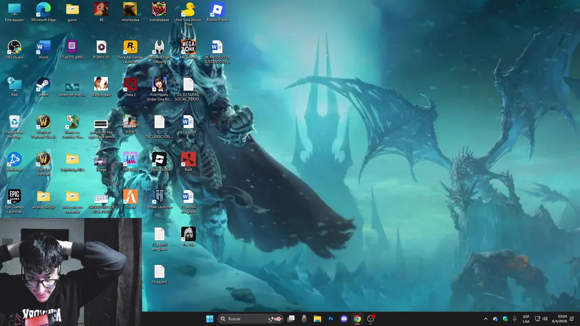Open Task View from the taskbar
Image resolution: width=580 pixels, height=326 pixels.
point(291,319)
